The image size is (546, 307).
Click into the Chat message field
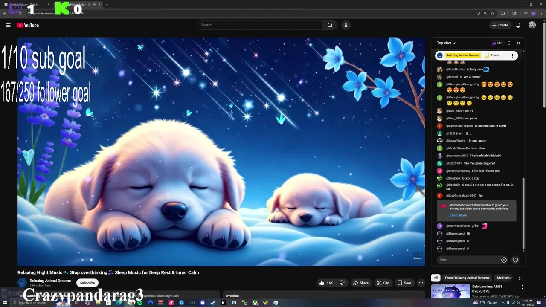coord(468,260)
